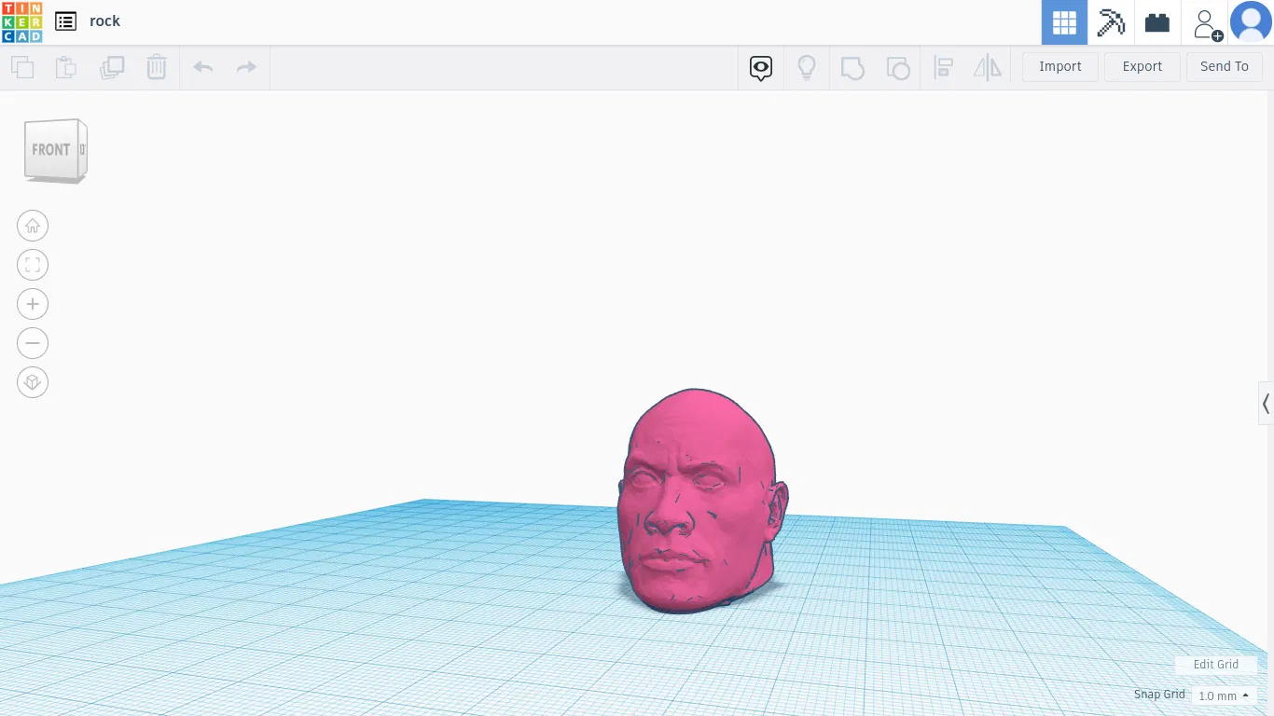
Task: Click the Duplicate and repeat icon
Action: [112, 67]
